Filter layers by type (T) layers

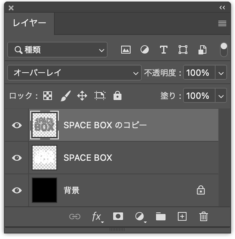[164, 50]
